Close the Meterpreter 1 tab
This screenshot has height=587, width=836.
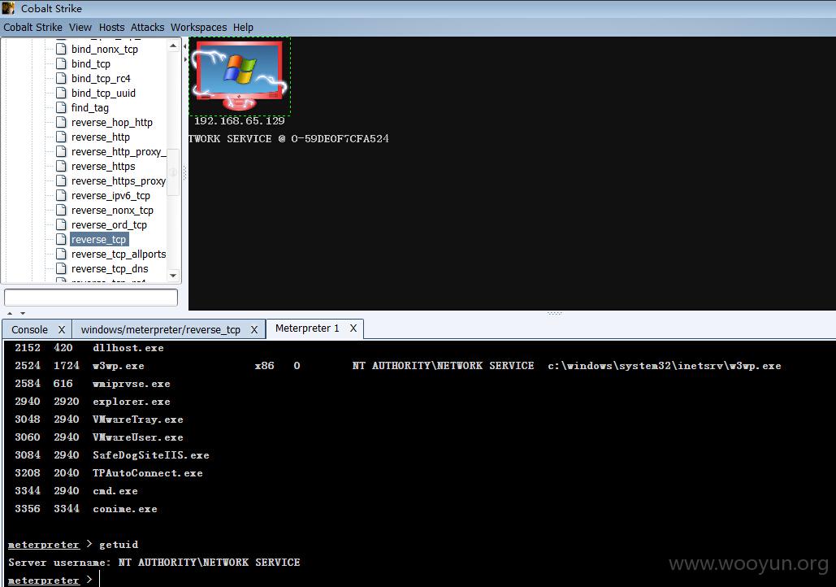[x=353, y=328]
